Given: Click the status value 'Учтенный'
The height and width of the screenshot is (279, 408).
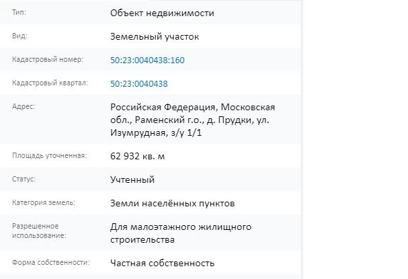Looking at the screenshot, I should point(132,180).
